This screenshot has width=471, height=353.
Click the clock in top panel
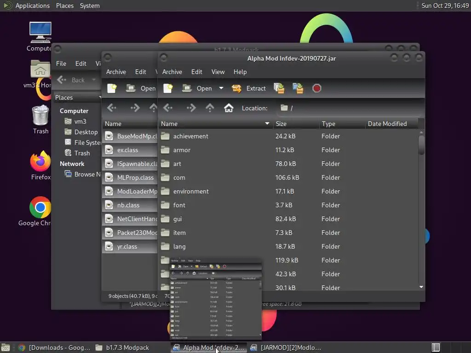(445, 6)
